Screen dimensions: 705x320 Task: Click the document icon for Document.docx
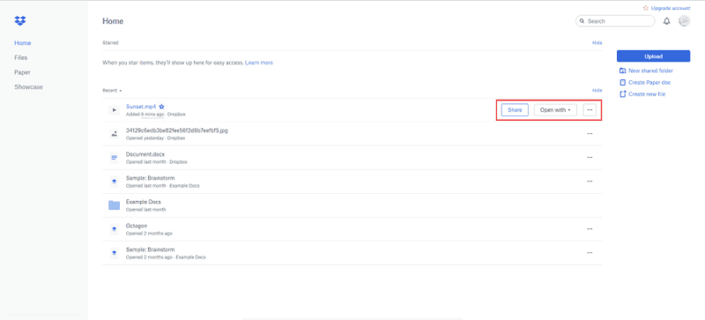pos(115,158)
